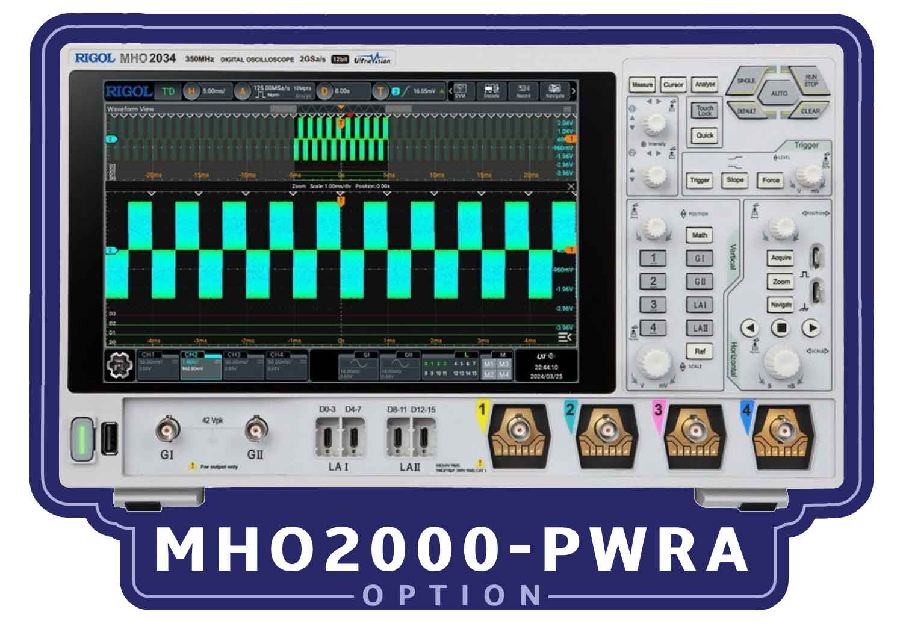
Task: Click the GI BNC output connector
Action: (167, 429)
